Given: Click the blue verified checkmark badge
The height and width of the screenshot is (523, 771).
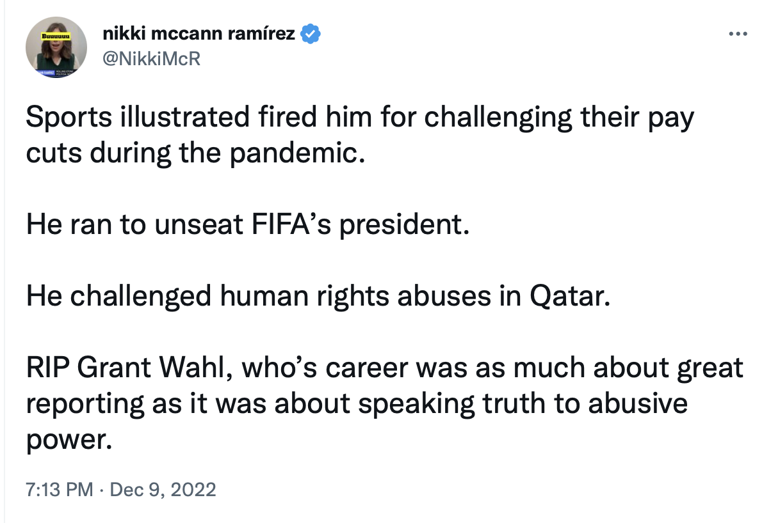Looking at the screenshot, I should click(311, 35).
